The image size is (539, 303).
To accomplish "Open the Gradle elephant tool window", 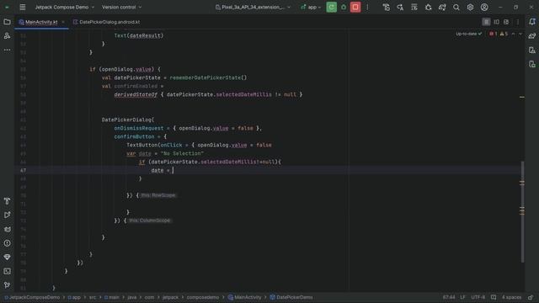I will (x=532, y=35).
